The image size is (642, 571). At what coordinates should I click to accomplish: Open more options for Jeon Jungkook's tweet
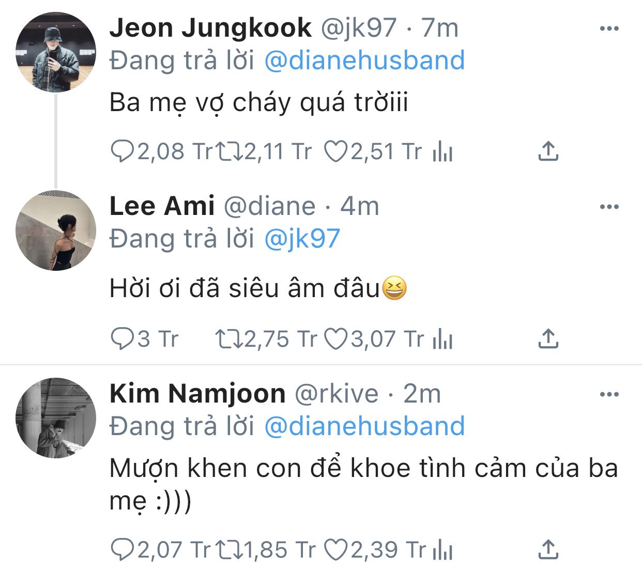click(x=609, y=29)
